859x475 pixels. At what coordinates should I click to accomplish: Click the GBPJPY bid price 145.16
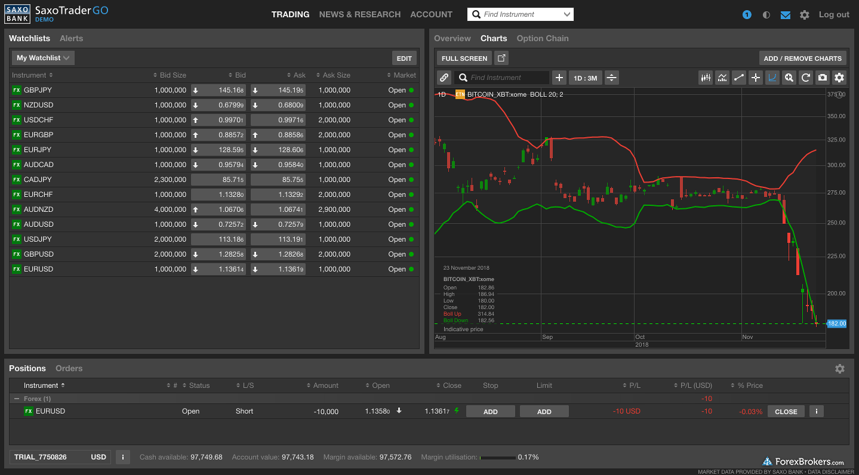218,90
